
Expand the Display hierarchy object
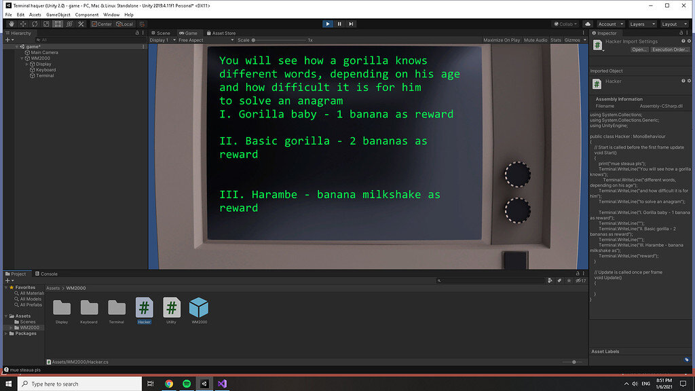(x=27, y=64)
